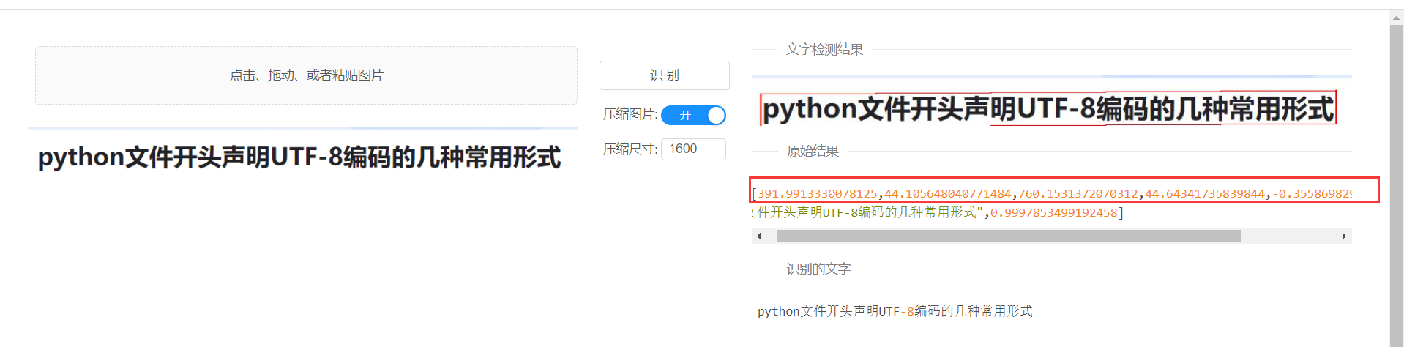
Task: Click the 原始结果 section heading
Action: click(813, 151)
